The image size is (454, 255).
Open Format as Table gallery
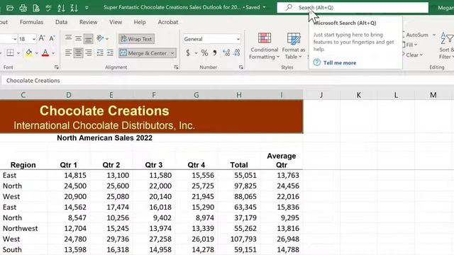pyautogui.click(x=293, y=46)
